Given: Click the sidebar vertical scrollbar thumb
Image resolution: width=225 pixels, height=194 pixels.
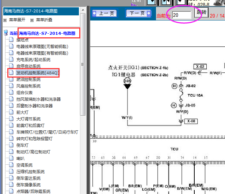Looking at the screenshot, I should click(83, 64).
